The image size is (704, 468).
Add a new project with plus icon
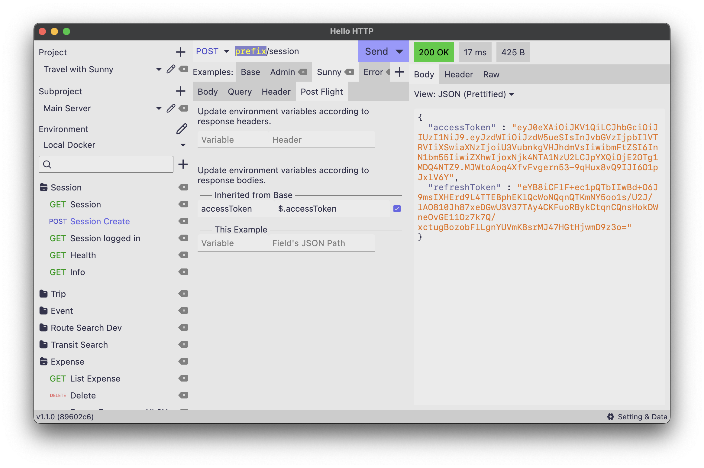coord(180,52)
